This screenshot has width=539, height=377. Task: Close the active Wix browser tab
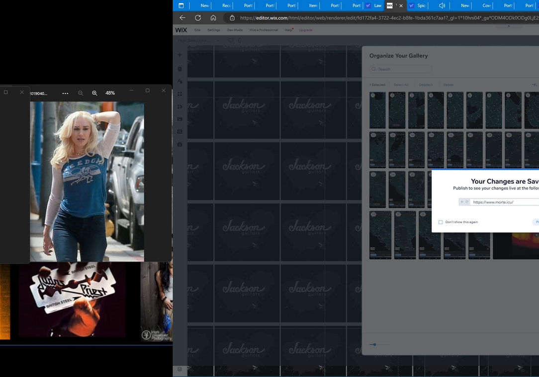401,5
